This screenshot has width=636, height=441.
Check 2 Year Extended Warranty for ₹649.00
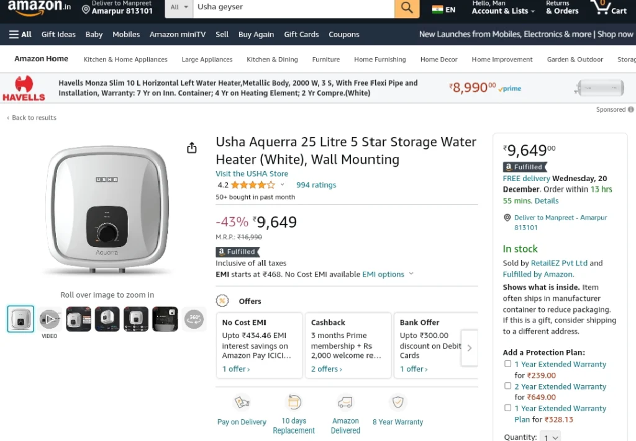507,386
